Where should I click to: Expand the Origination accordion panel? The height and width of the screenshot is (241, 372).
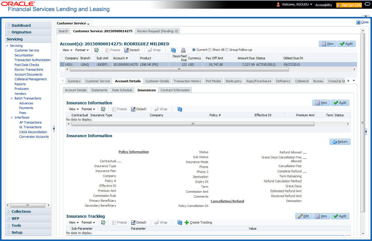point(28,32)
